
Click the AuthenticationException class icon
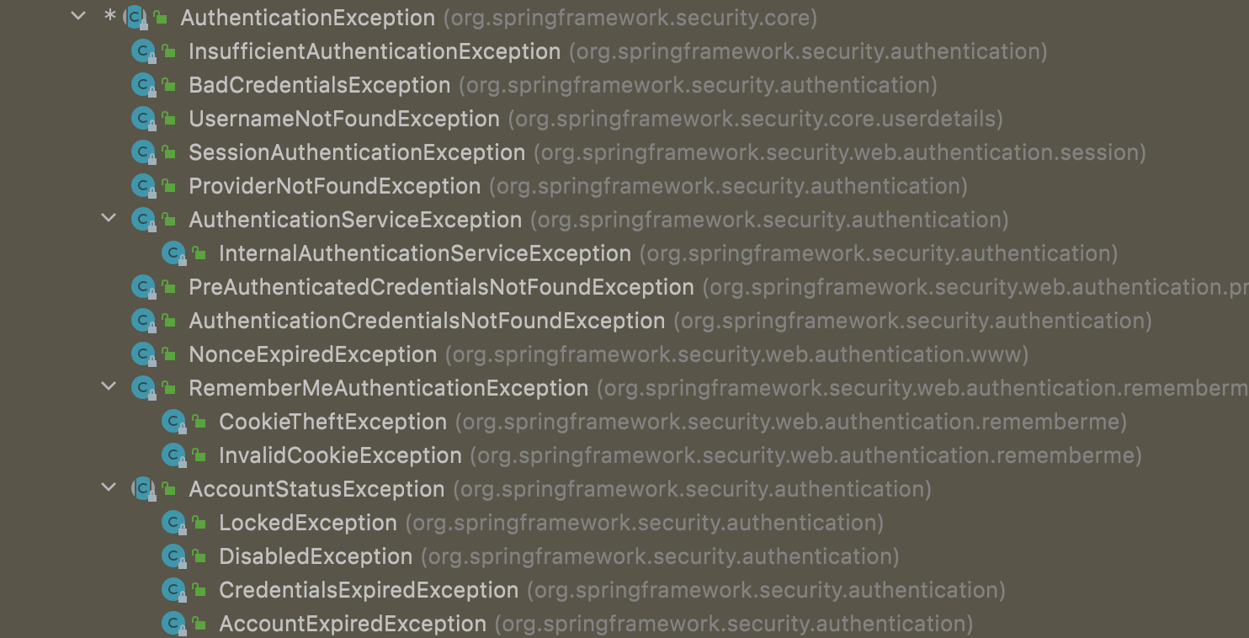(x=136, y=17)
